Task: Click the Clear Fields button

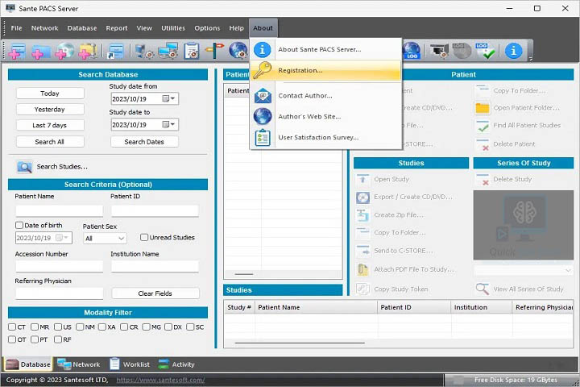Action: click(155, 293)
